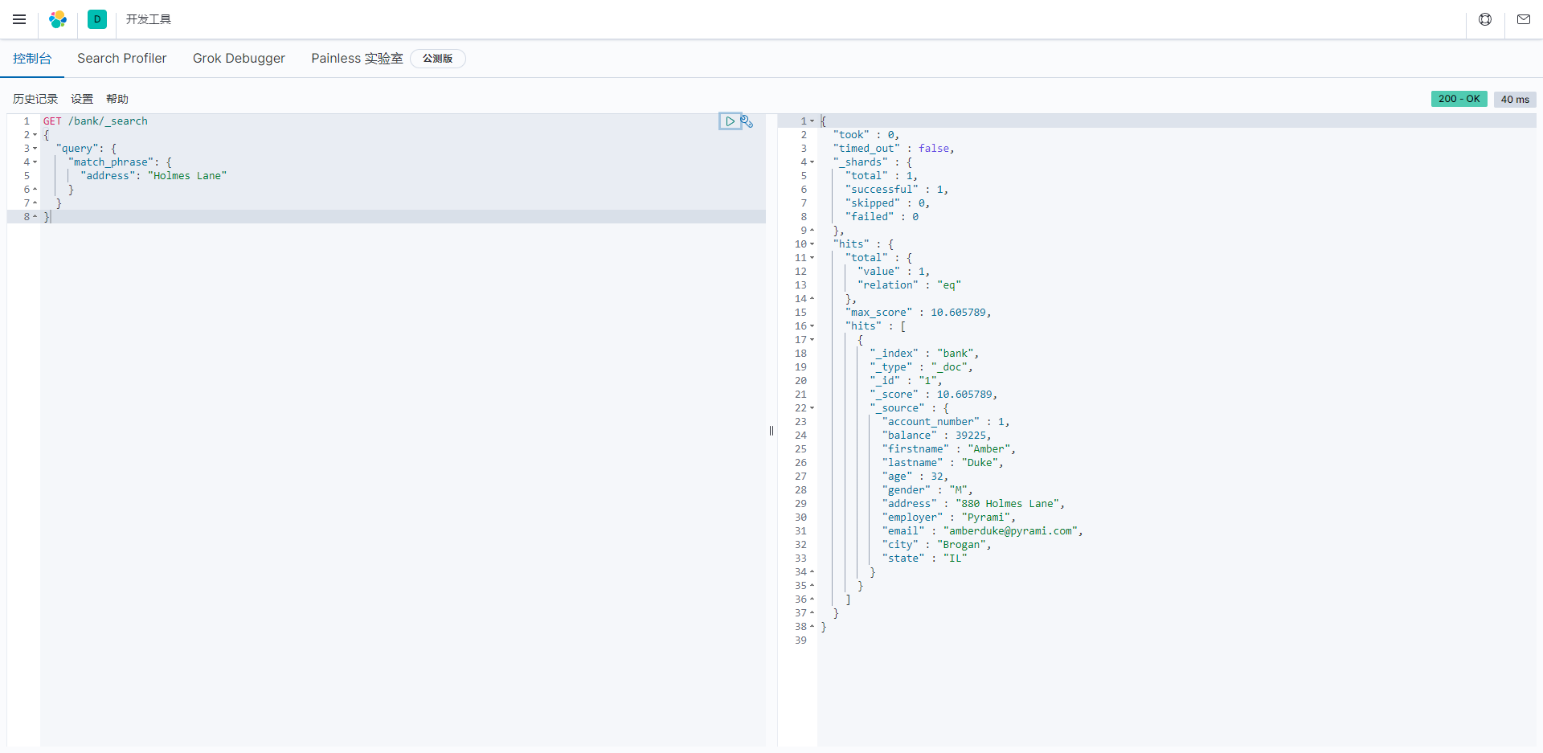
Task: Collapse the "query" block fold arrow
Action: coord(35,149)
